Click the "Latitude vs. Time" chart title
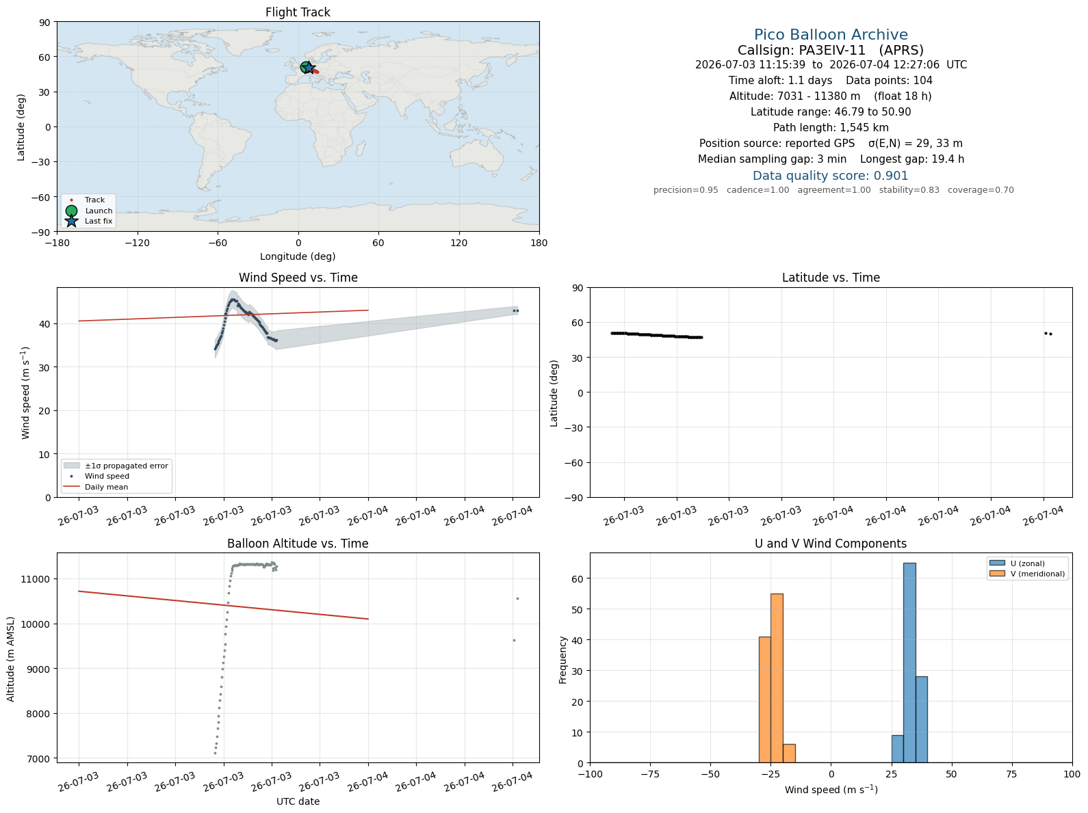The width and height of the screenshot is (1088, 813). (831, 278)
